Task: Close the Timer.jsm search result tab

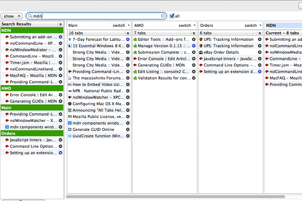Action: point(60,63)
